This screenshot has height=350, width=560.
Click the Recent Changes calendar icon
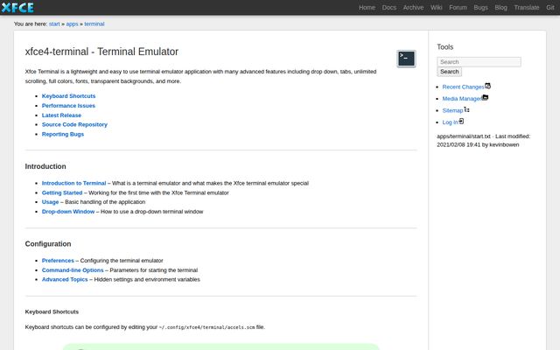tap(487, 86)
